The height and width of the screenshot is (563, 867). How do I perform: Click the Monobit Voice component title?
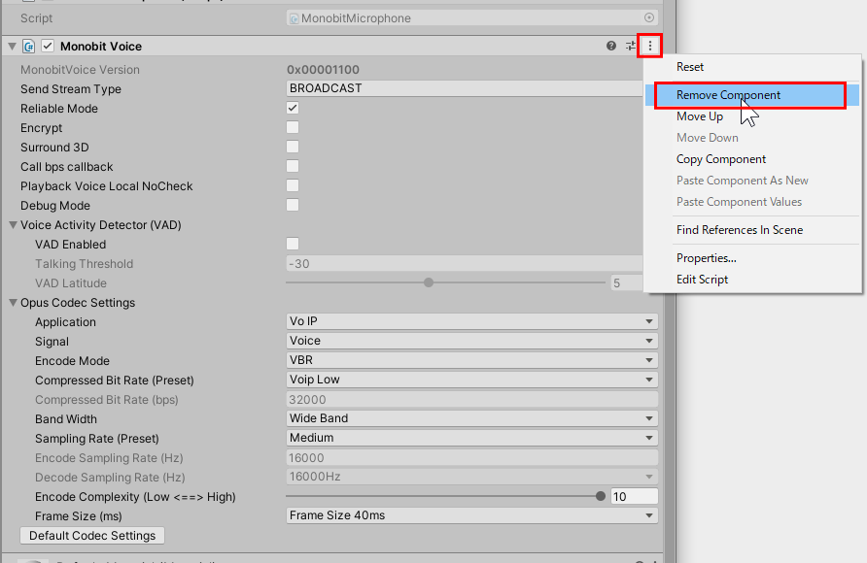[101, 47]
